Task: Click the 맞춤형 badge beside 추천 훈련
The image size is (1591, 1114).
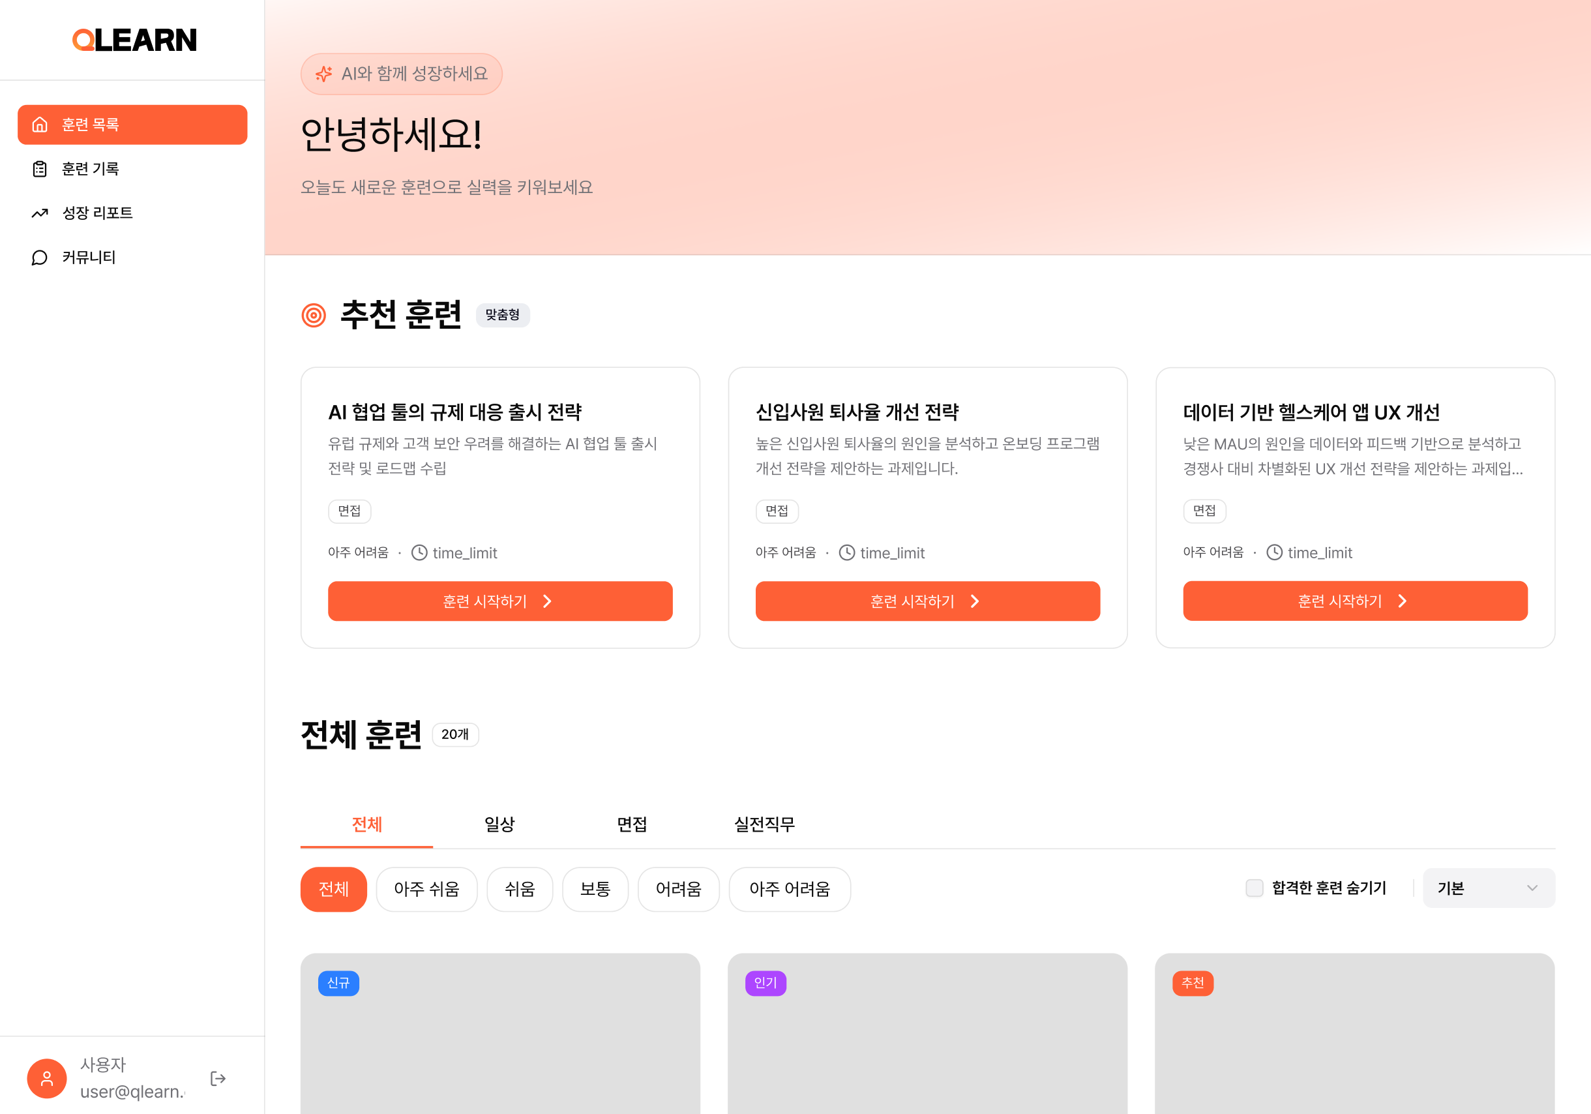Action: (x=503, y=315)
